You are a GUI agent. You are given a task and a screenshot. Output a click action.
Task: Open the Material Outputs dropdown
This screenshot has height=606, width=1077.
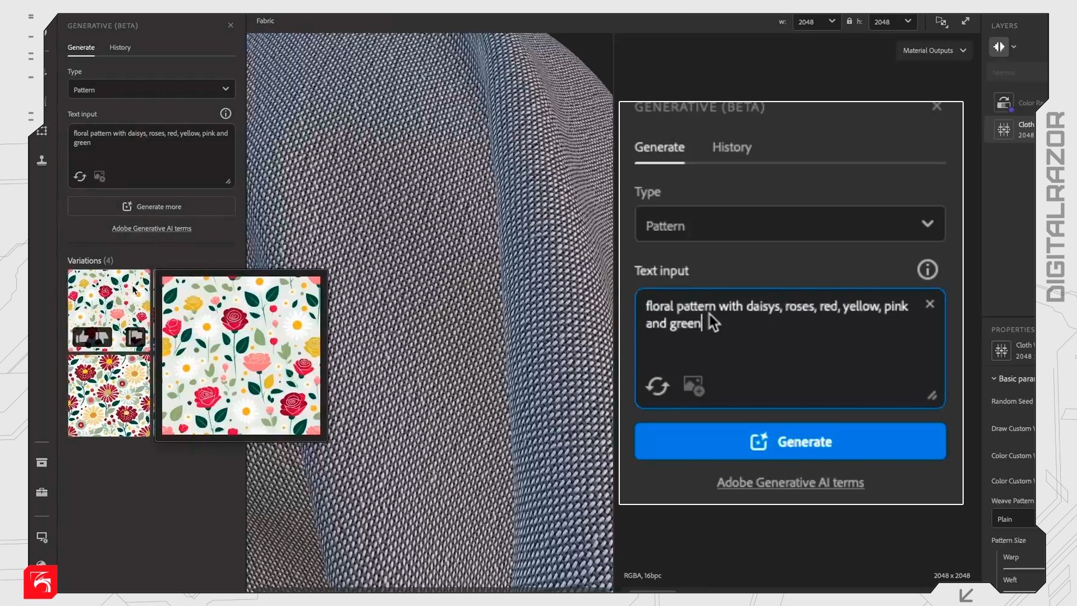point(934,50)
